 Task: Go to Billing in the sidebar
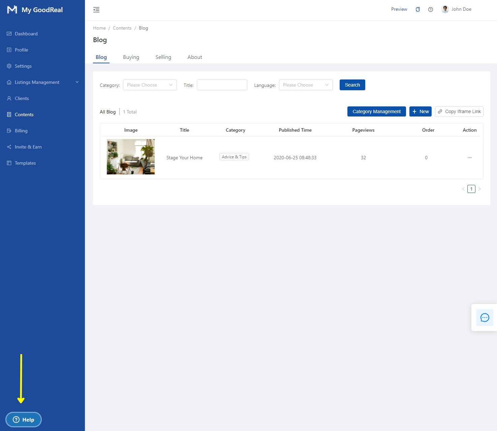tap(21, 131)
